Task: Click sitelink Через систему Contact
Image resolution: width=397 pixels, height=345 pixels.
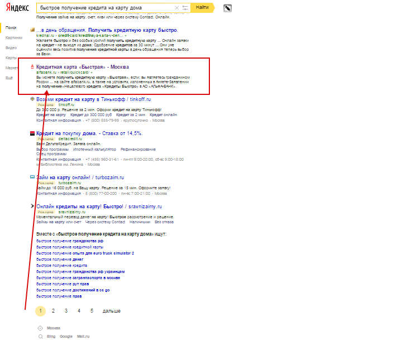Action: 105,222
